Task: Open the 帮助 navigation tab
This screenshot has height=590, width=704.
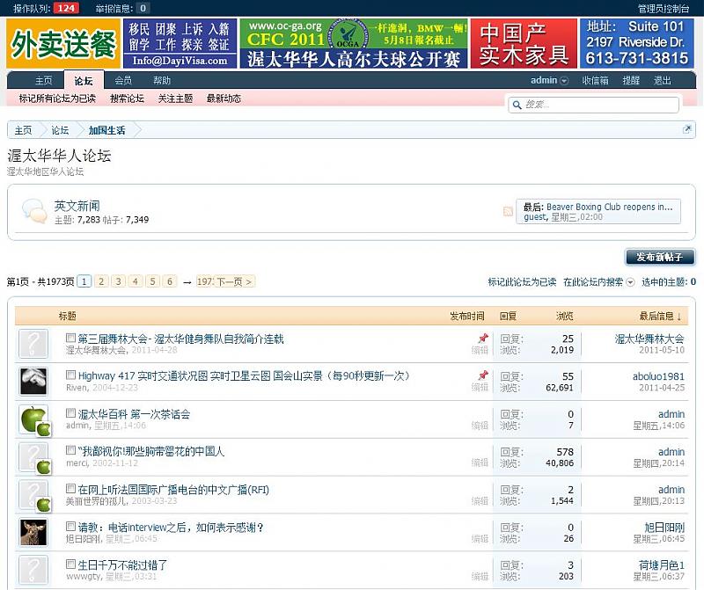Action: [x=162, y=81]
